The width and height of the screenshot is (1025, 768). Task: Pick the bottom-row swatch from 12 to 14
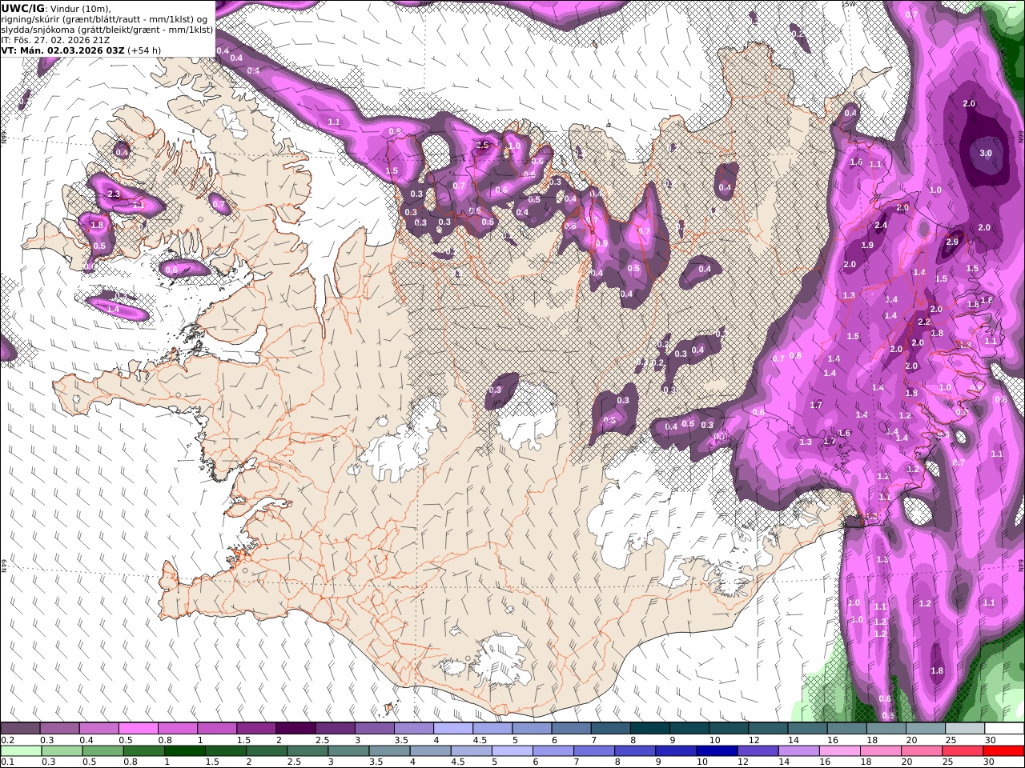click(758, 751)
